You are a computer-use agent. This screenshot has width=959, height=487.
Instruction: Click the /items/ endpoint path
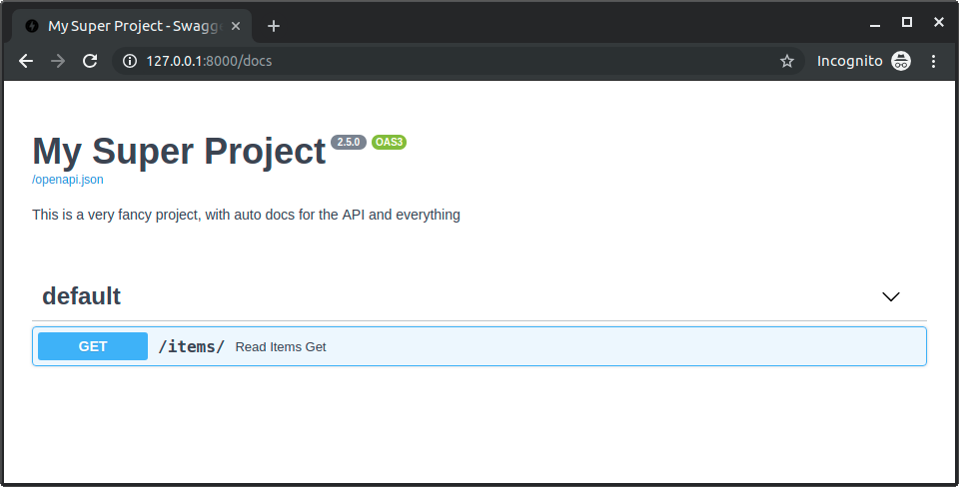(x=191, y=346)
